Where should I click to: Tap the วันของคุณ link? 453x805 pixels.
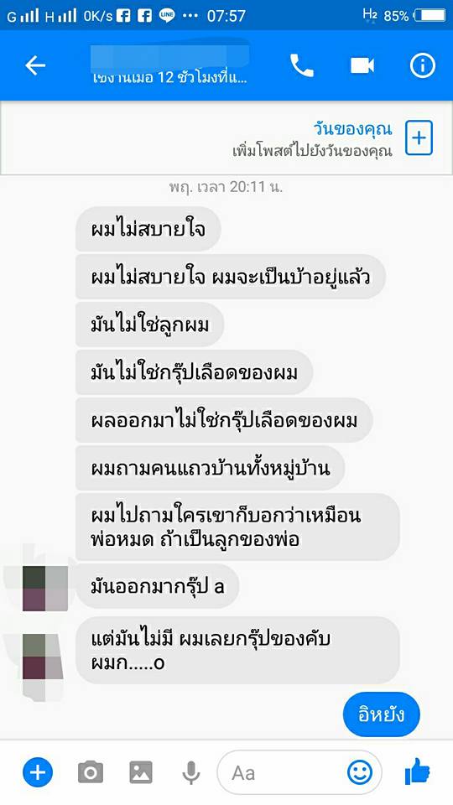pyautogui.click(x=352, y=129)
